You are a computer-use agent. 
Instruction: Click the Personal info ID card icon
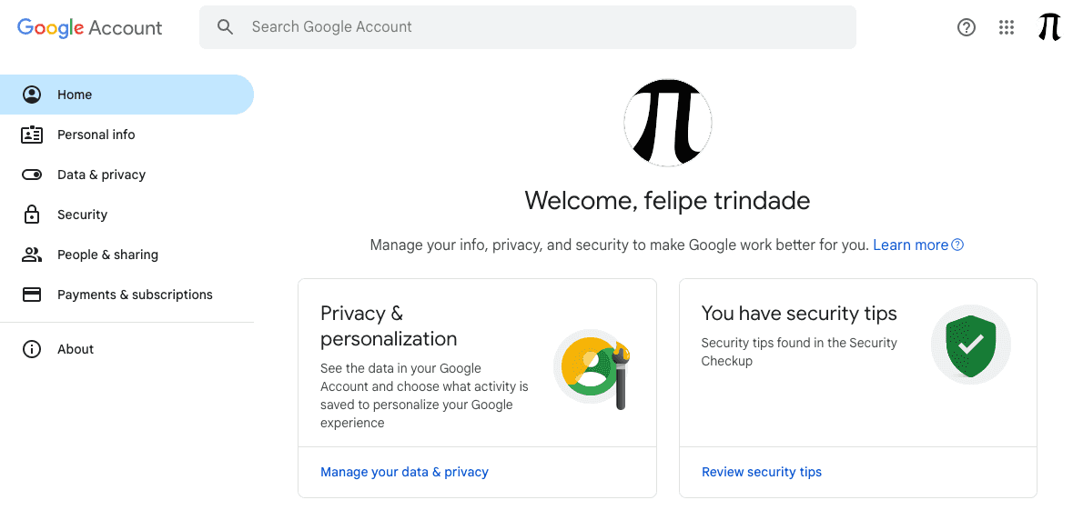coord(32,135)
